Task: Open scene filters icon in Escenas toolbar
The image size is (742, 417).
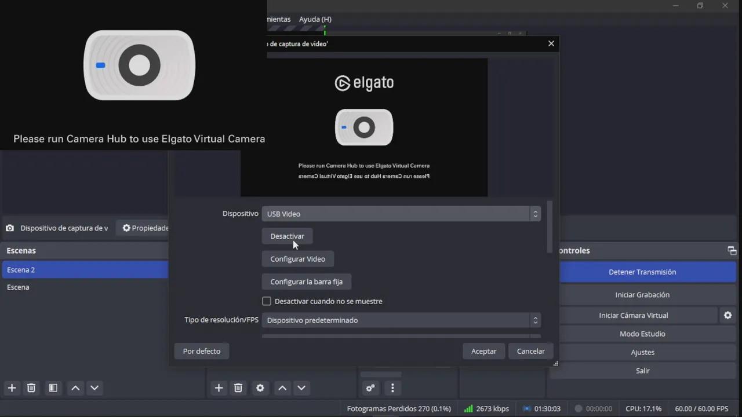Action: (53, 388)
